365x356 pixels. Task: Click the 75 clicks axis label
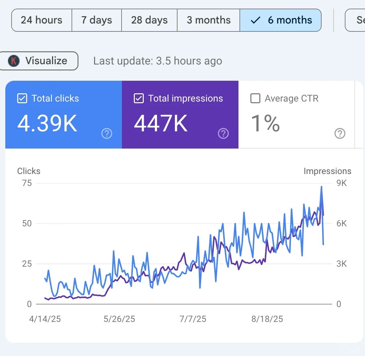(x=27, y=183)
